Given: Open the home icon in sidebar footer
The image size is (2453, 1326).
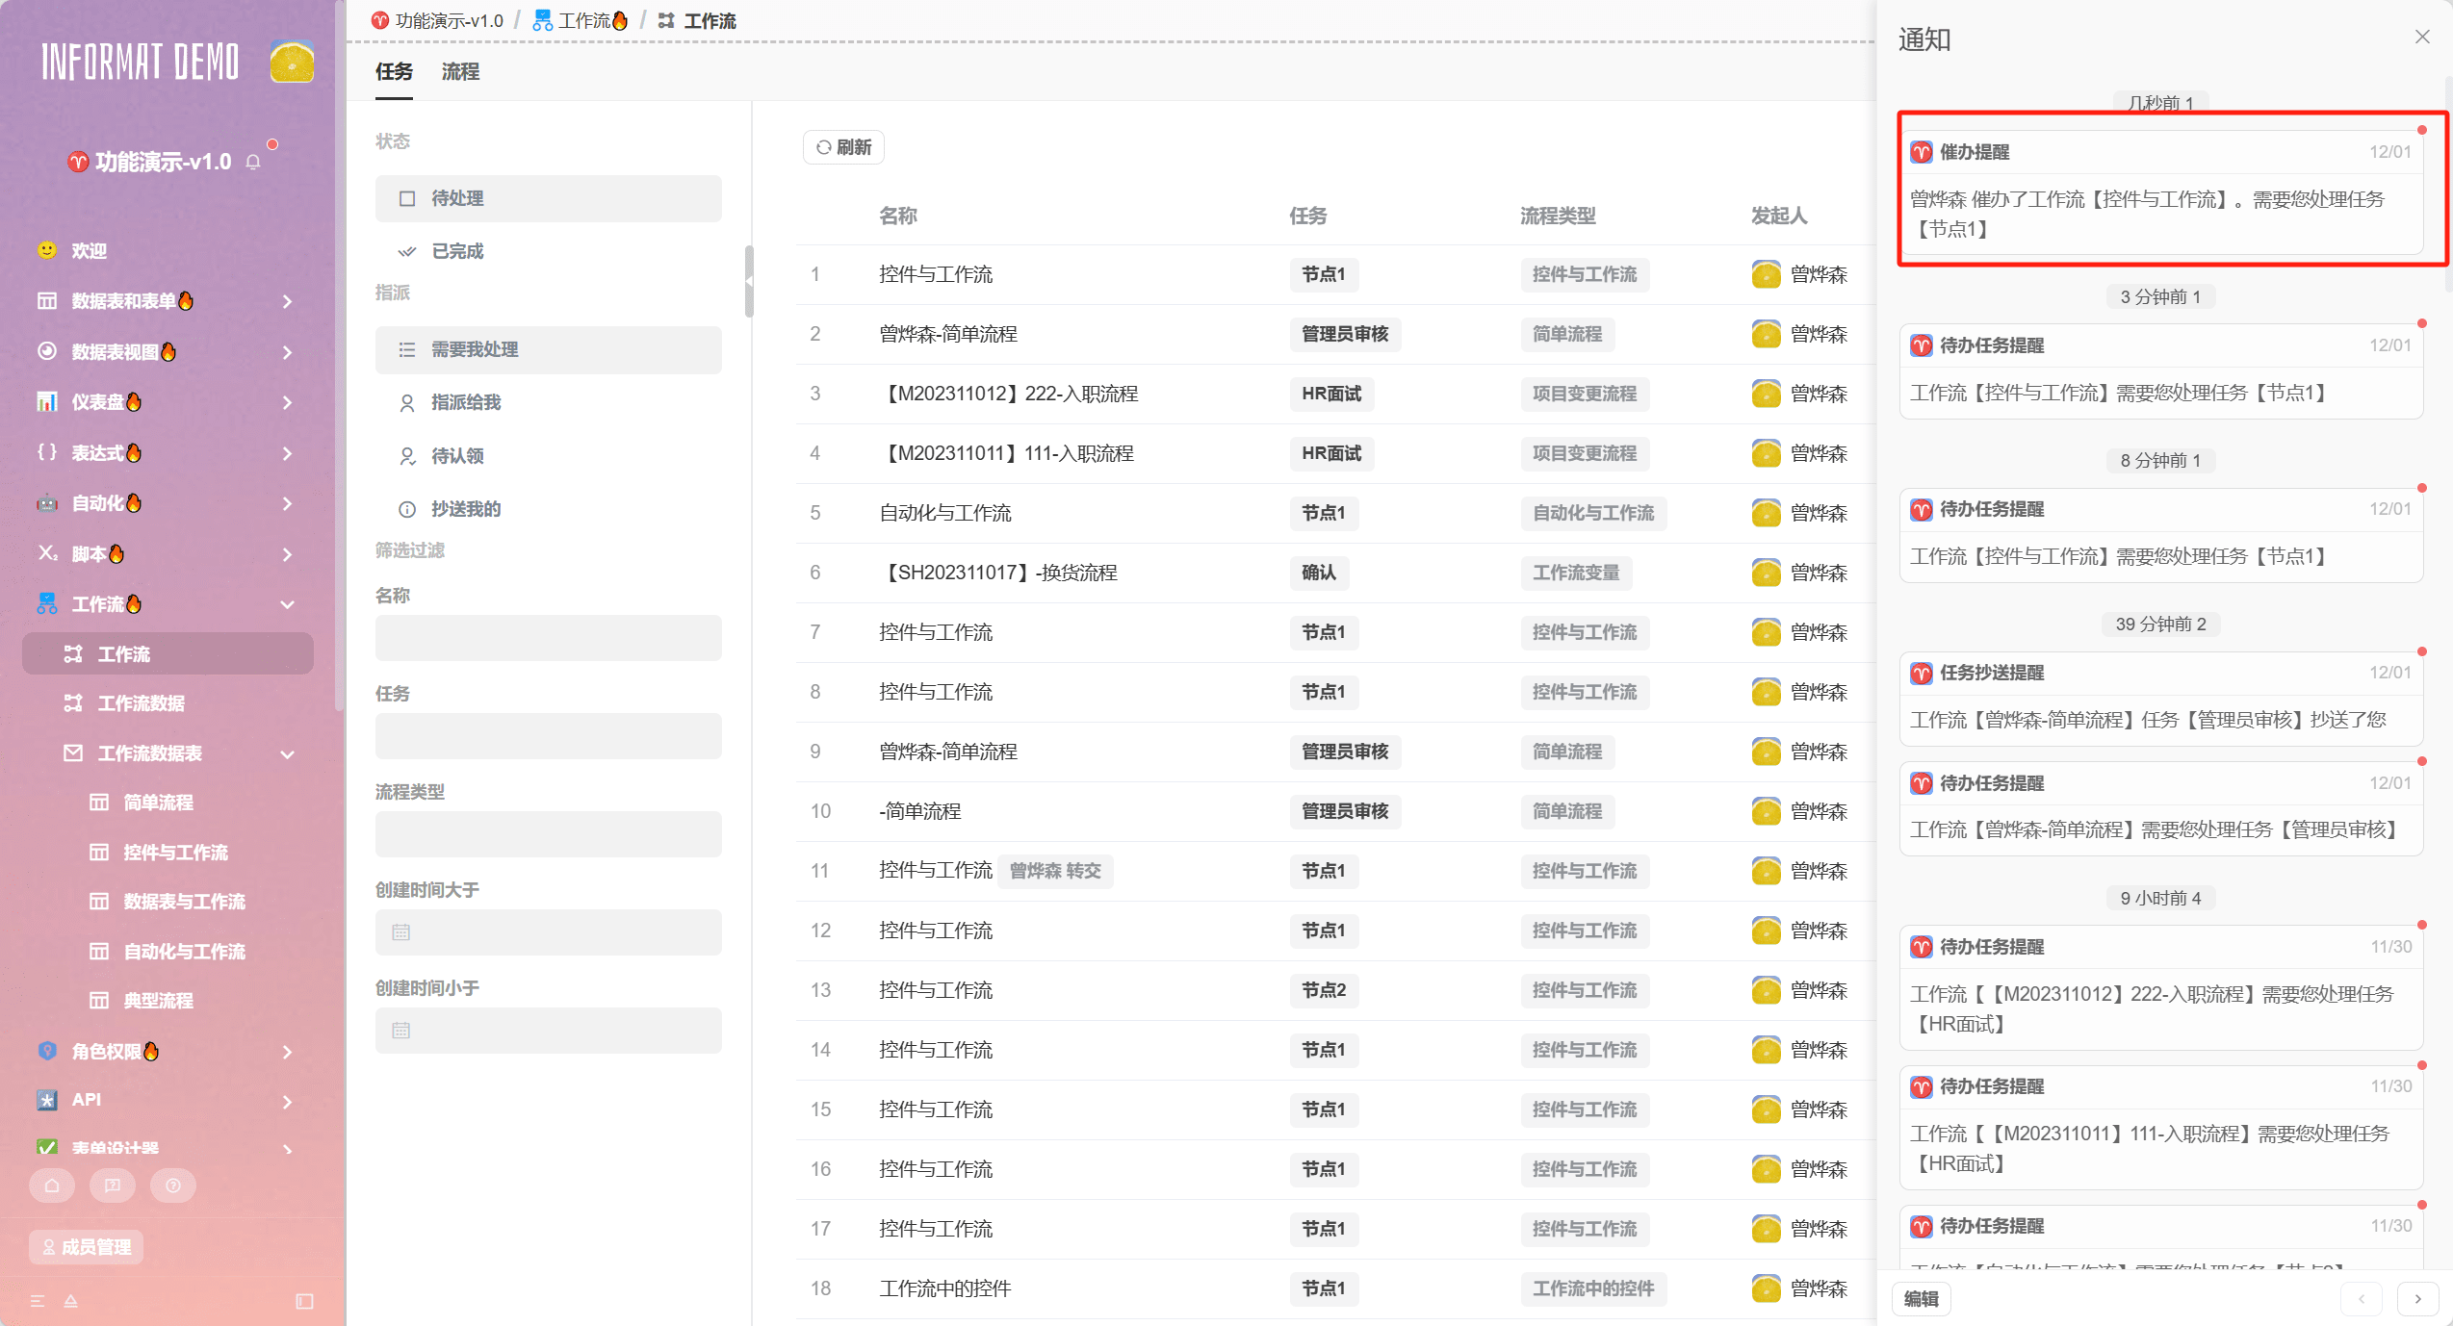Looking at the screenshot, I should tap(52, 1186).
